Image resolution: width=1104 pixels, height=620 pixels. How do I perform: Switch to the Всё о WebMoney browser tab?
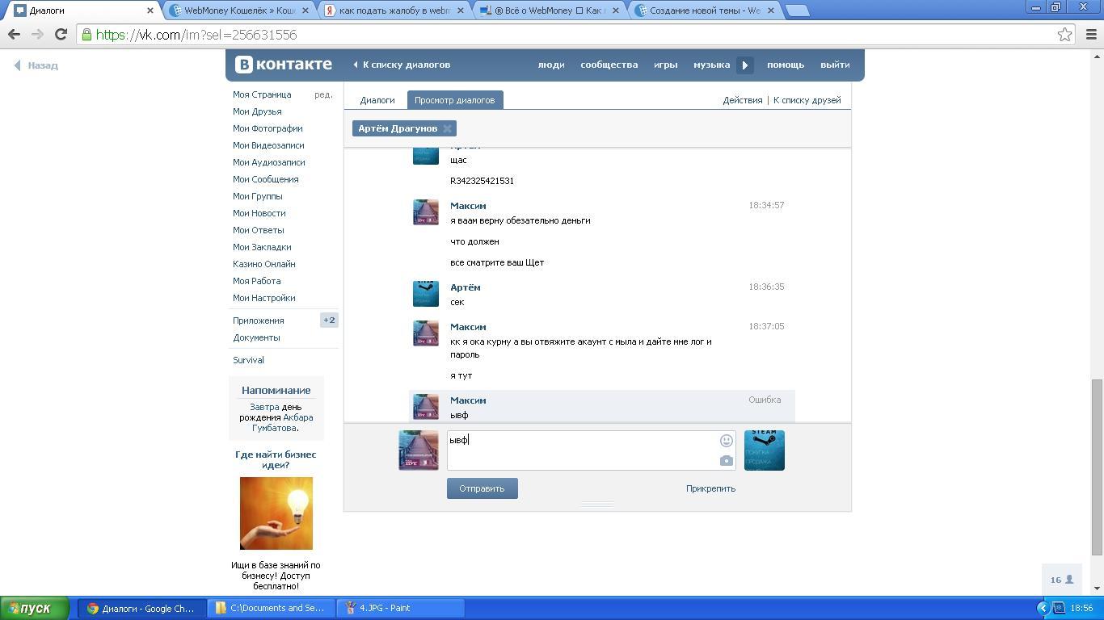[549, 10]
